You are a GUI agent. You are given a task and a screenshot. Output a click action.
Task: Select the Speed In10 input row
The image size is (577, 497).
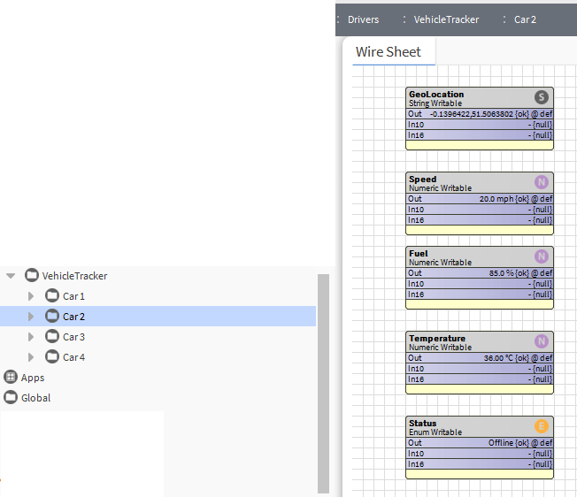[x=480, y=210]
